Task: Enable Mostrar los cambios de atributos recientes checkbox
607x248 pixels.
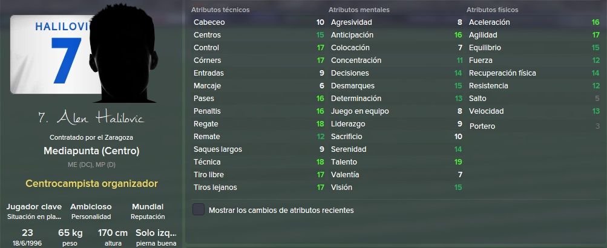Action: tap(199, 210)
